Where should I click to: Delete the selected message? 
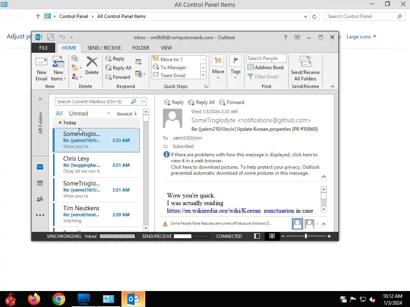[x=92, y=66]
